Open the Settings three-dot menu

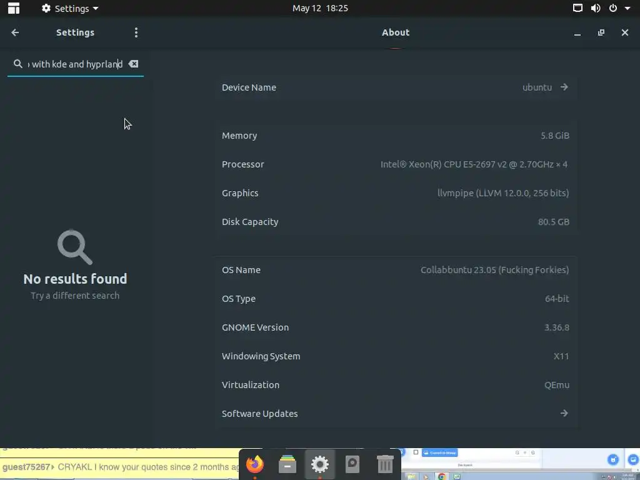point(136,32)
